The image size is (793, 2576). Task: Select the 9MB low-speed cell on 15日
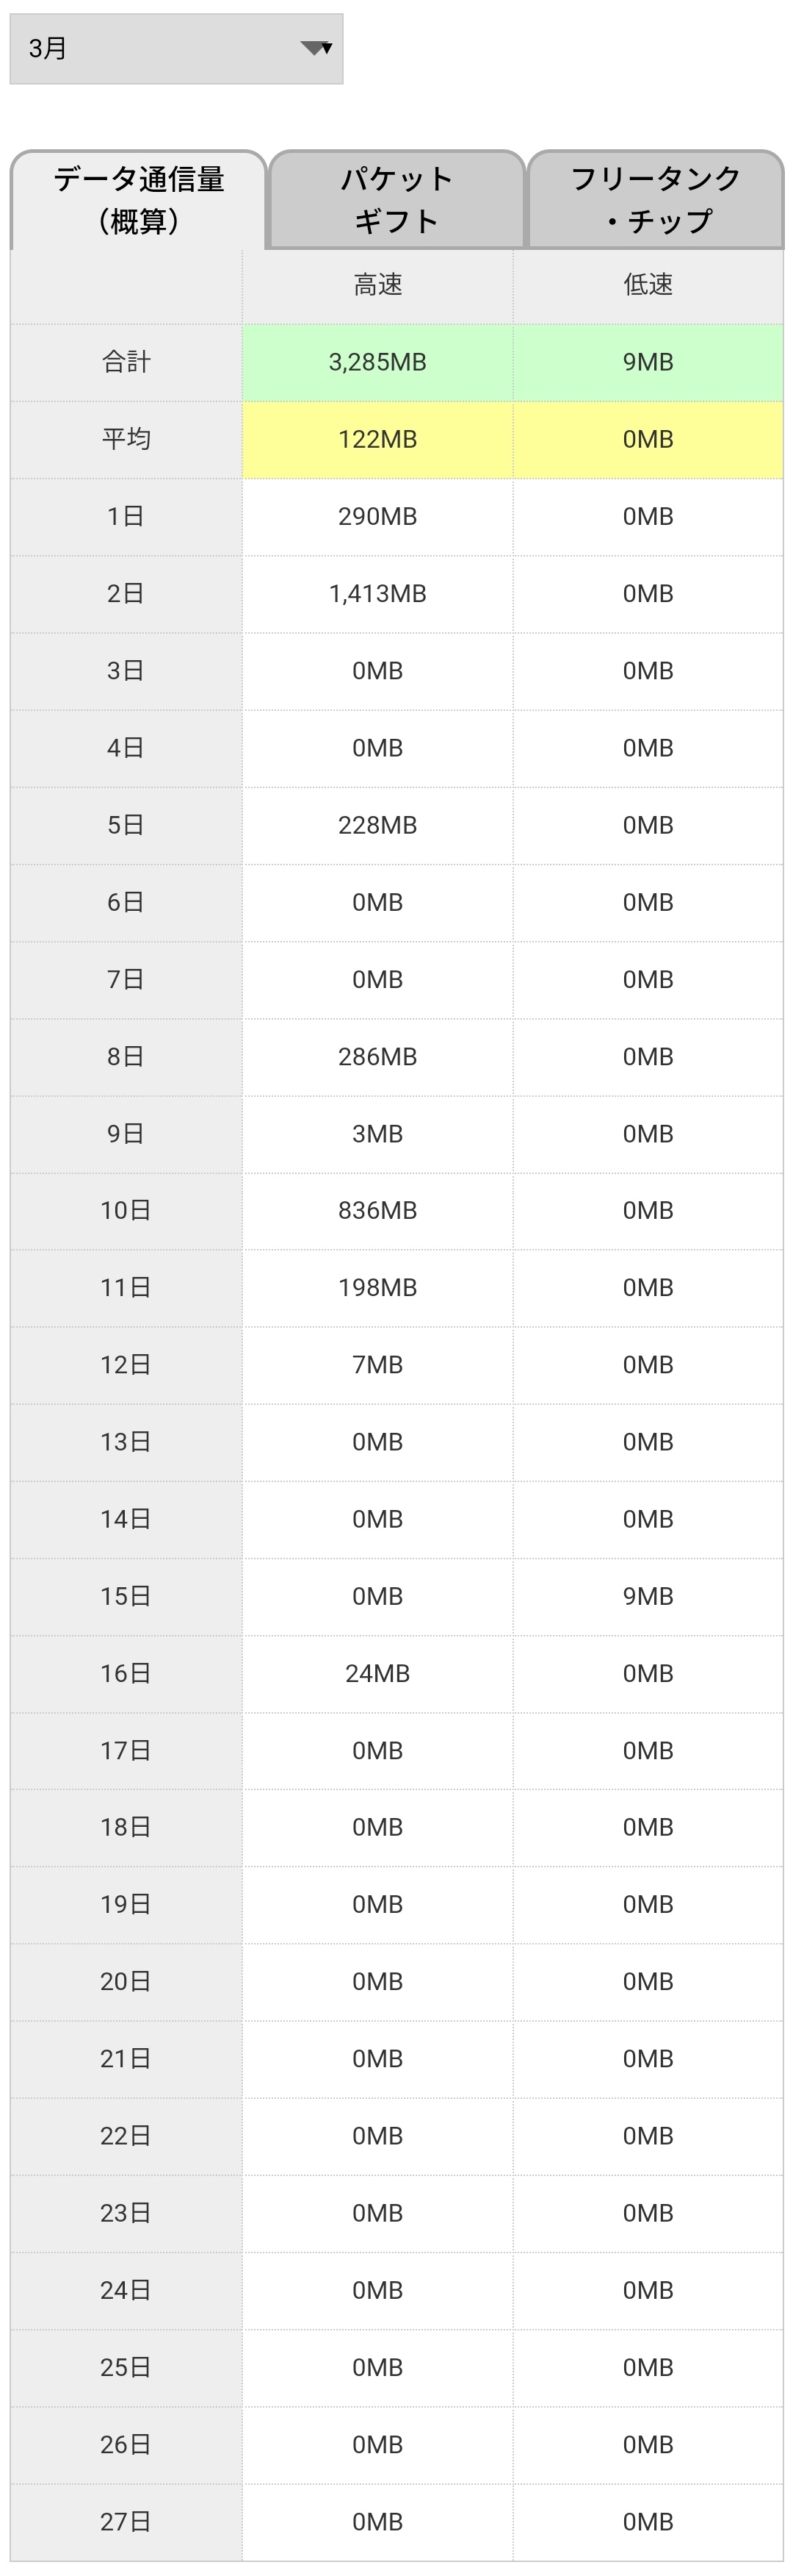647,1596
